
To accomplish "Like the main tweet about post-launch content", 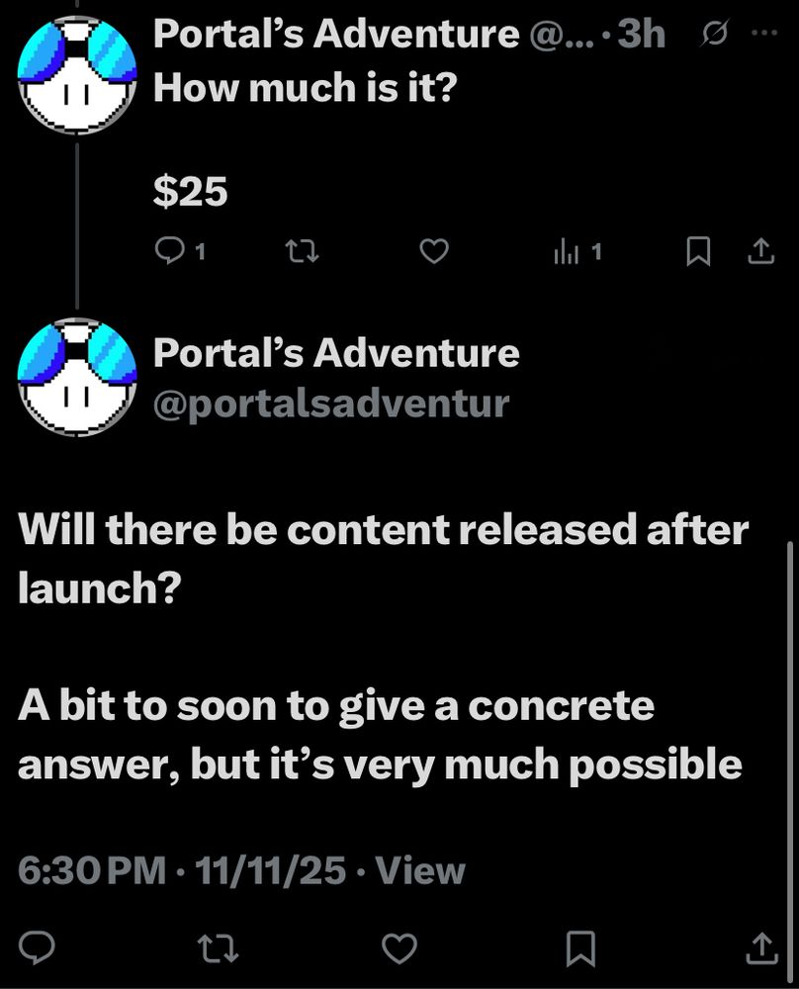I will (x=399, y=948).
